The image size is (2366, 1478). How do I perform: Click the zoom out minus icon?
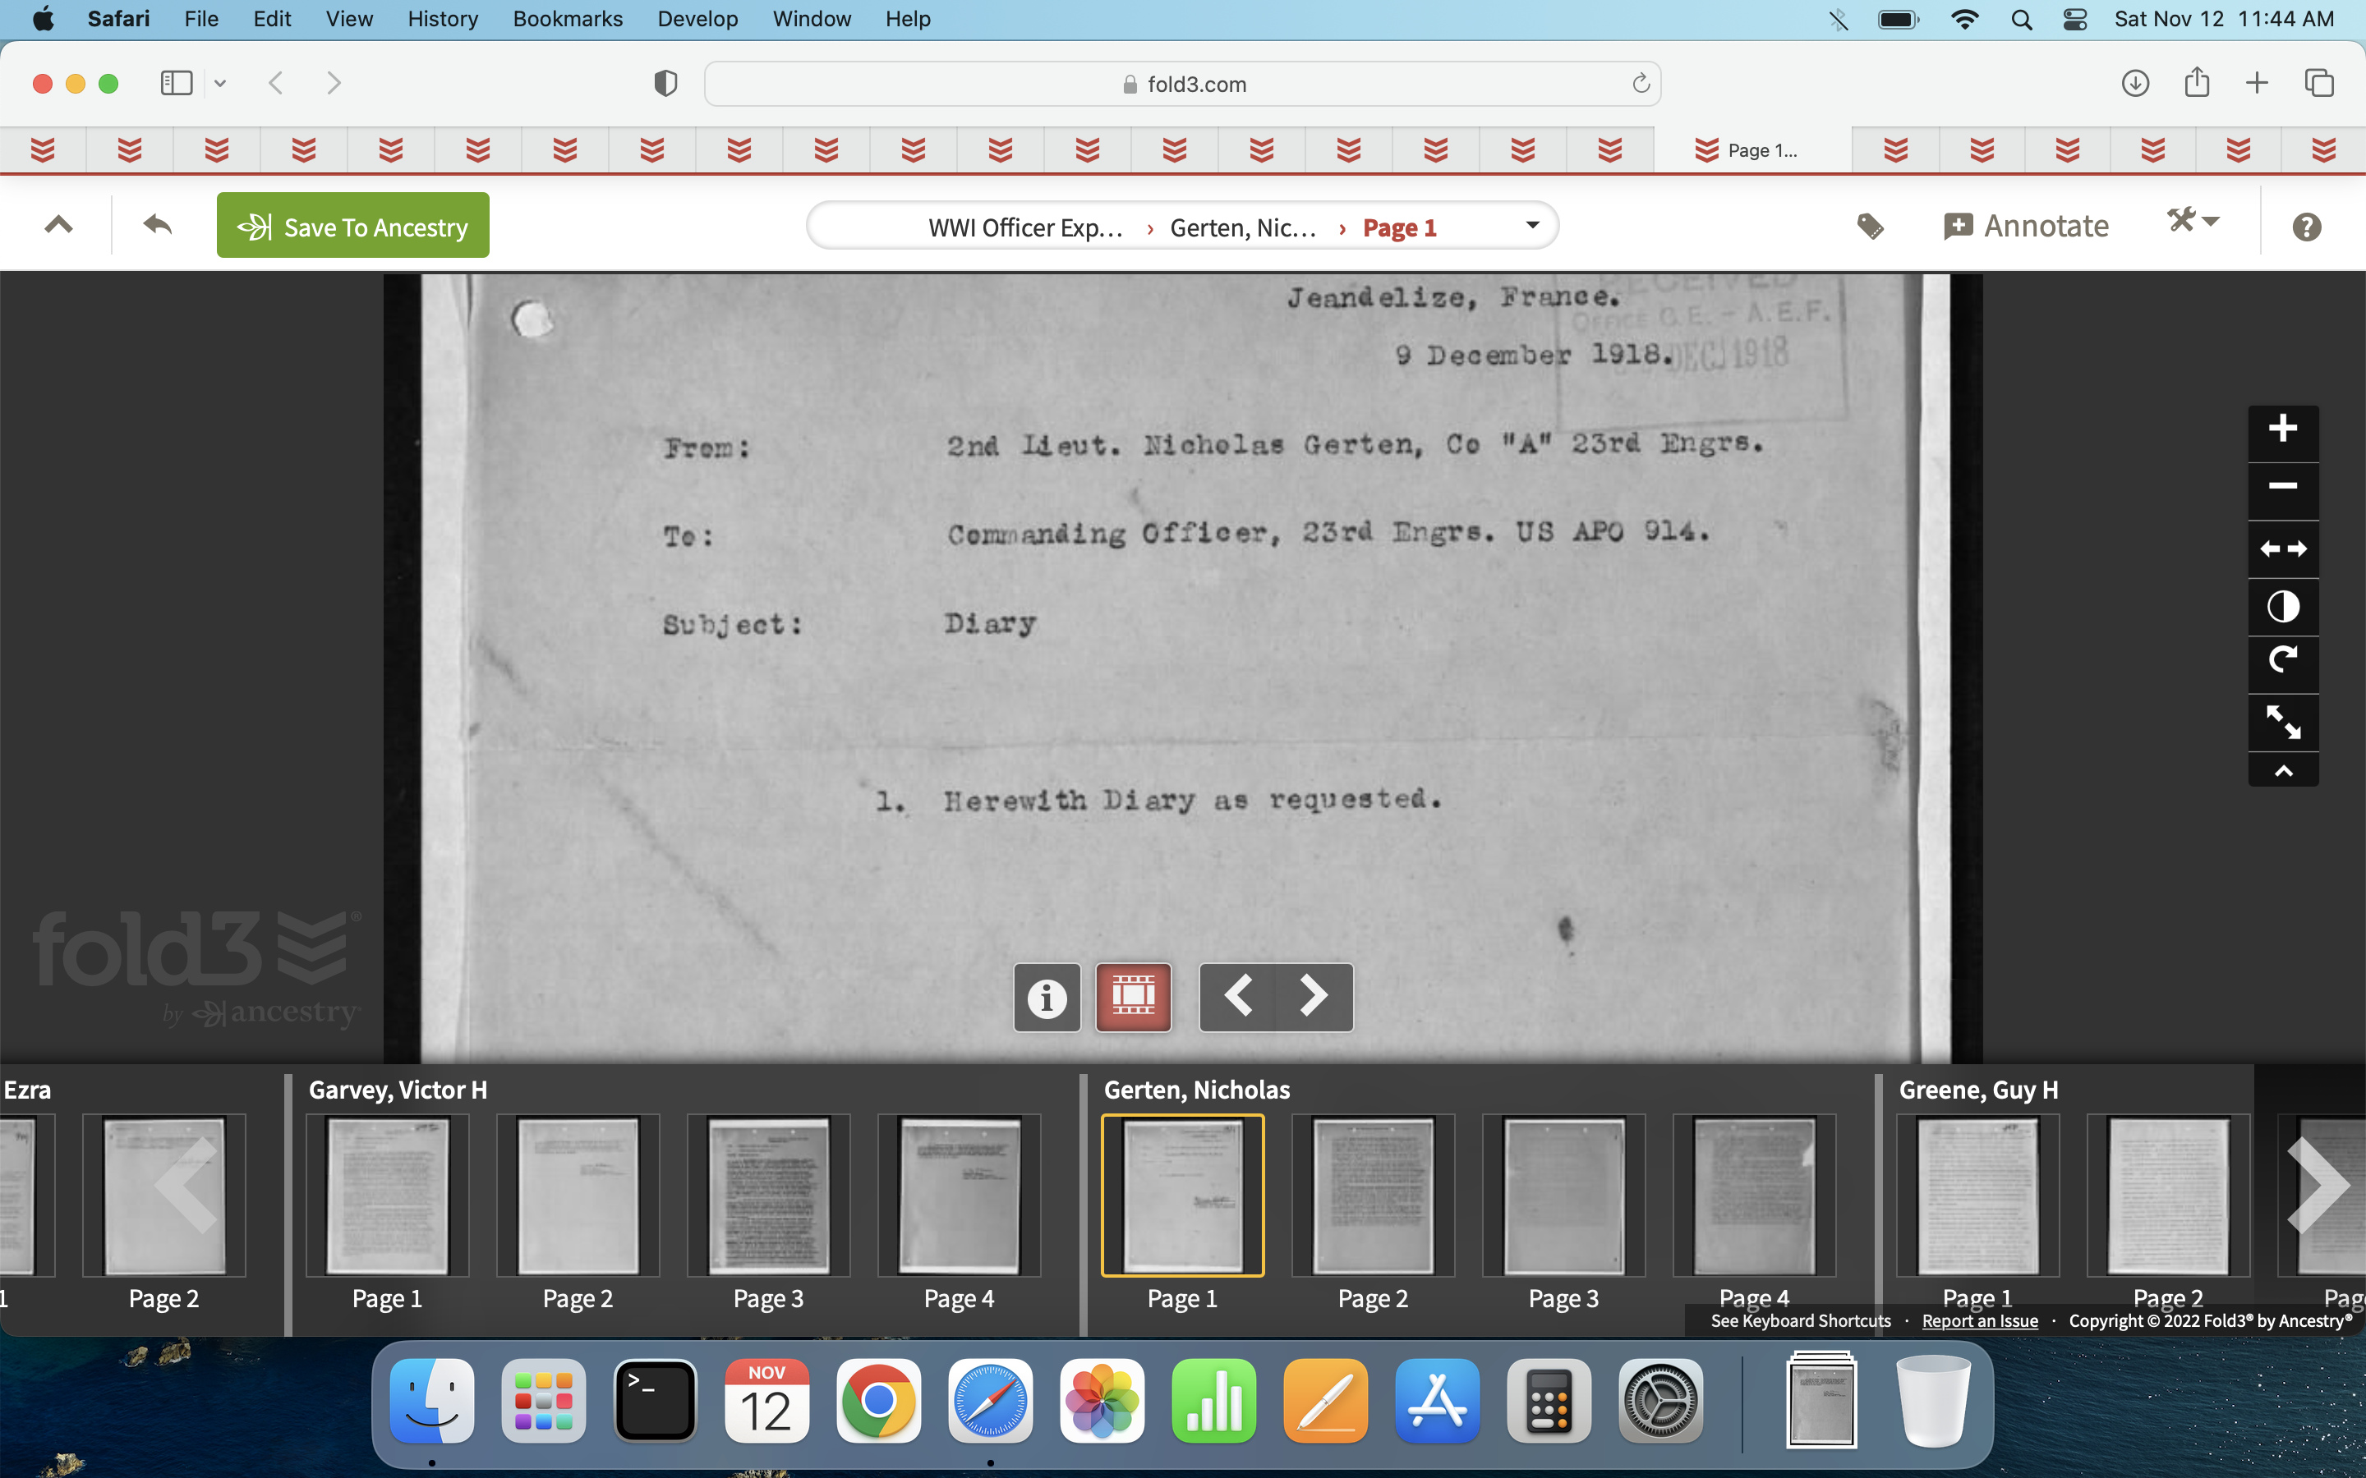[2282, 486]
